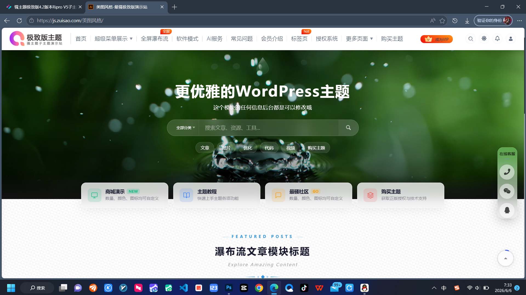Open AI服务 nav item
The image size is (526, 295).
point(215,39)
